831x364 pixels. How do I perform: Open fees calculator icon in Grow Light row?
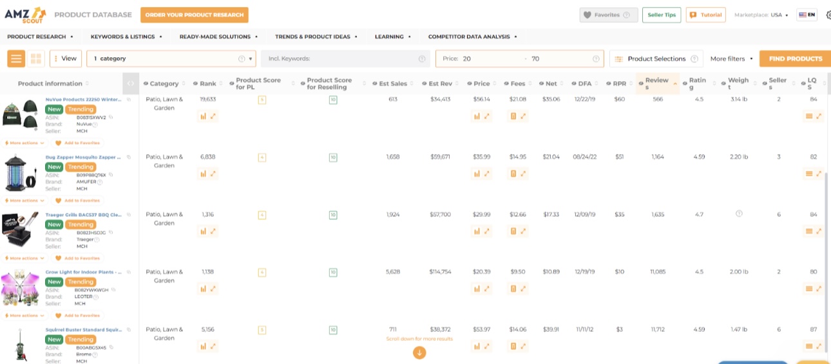coord(513,289)
